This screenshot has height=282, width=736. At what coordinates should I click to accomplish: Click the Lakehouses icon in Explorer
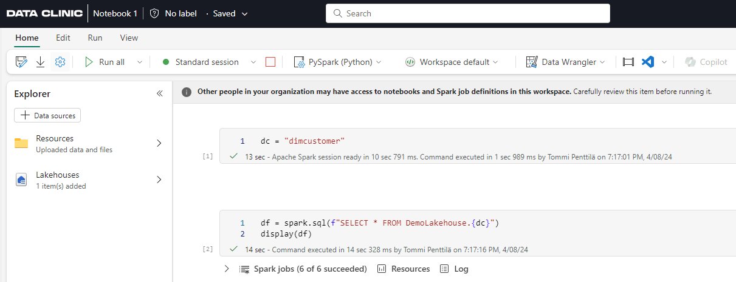(21, 180)
